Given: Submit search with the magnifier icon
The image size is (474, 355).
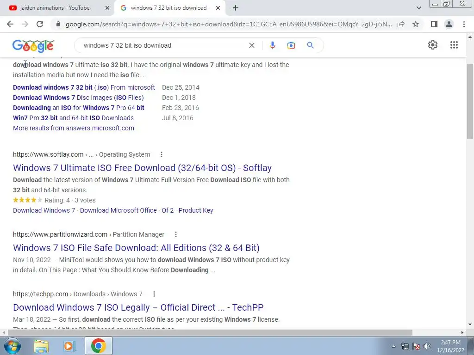Looking at the screenshot, I should click(310, 45).
